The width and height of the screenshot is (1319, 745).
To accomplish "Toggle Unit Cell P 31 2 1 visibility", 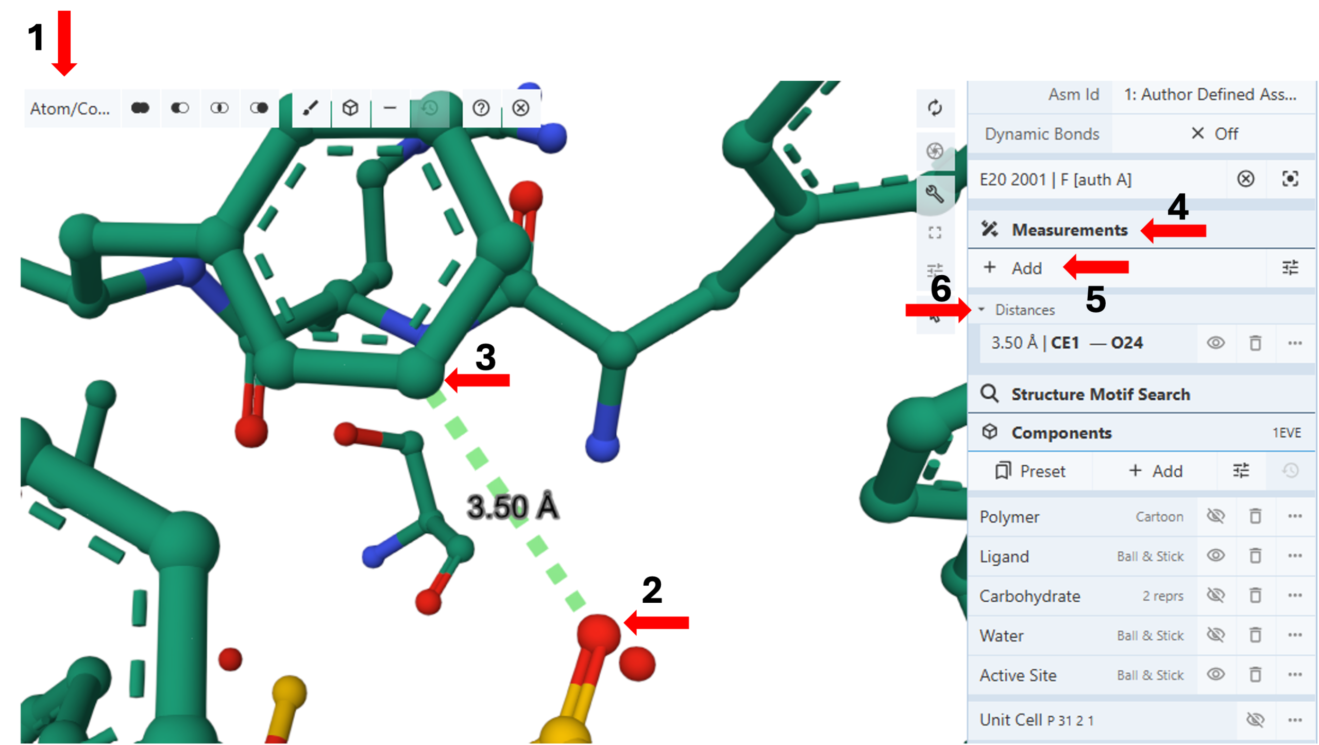I will [x=1255, y=720].
